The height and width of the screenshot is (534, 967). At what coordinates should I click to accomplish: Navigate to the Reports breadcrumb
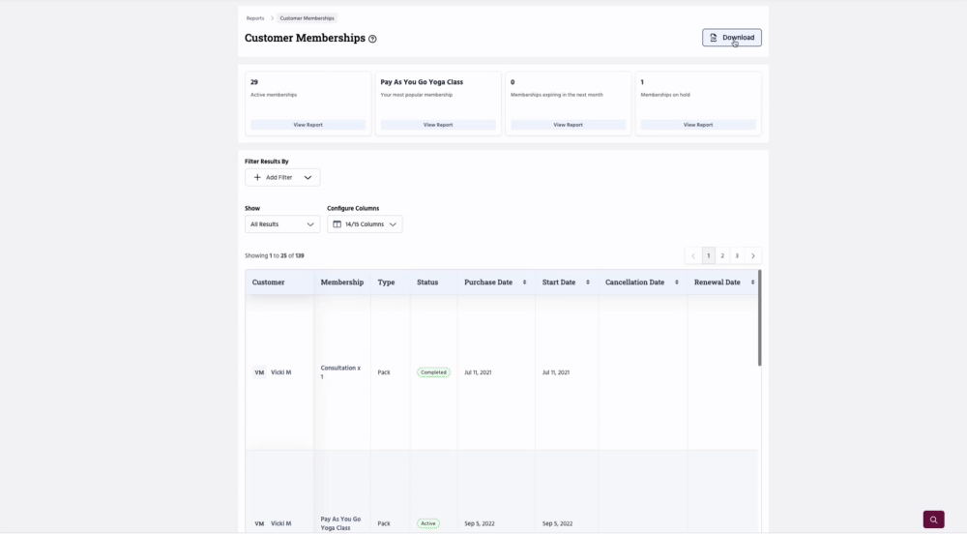(x=255, y=18)
